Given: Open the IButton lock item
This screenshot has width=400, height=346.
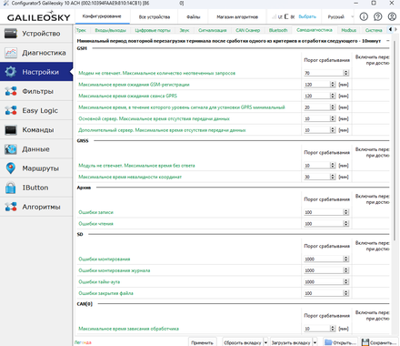Looking at the screenshot, I should 36,188.
